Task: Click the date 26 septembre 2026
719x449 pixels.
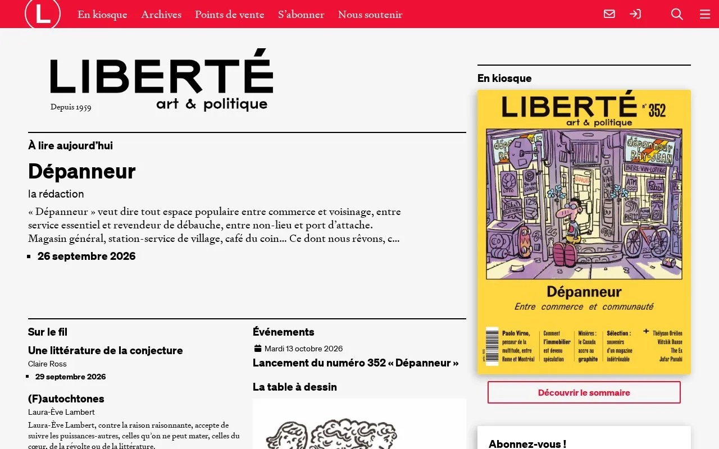Action: click(x=87, y=256)
